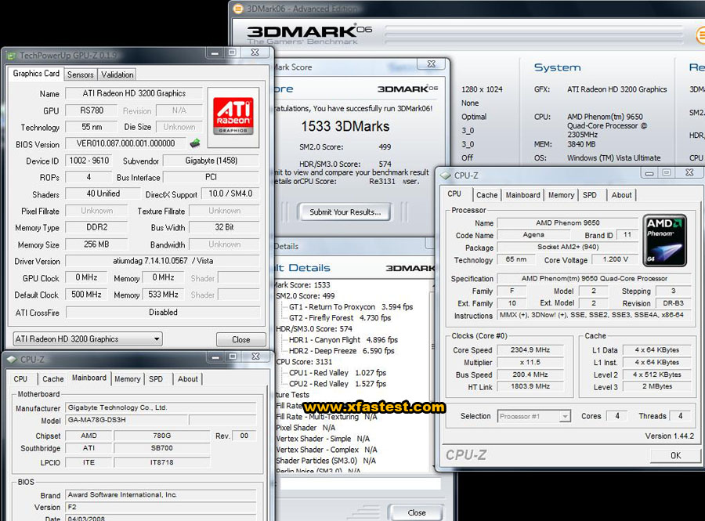This screenshot has height=521, width=705.
Task: Open the Sensors tab in GPU-Z
Action: [x=81, y=74]
